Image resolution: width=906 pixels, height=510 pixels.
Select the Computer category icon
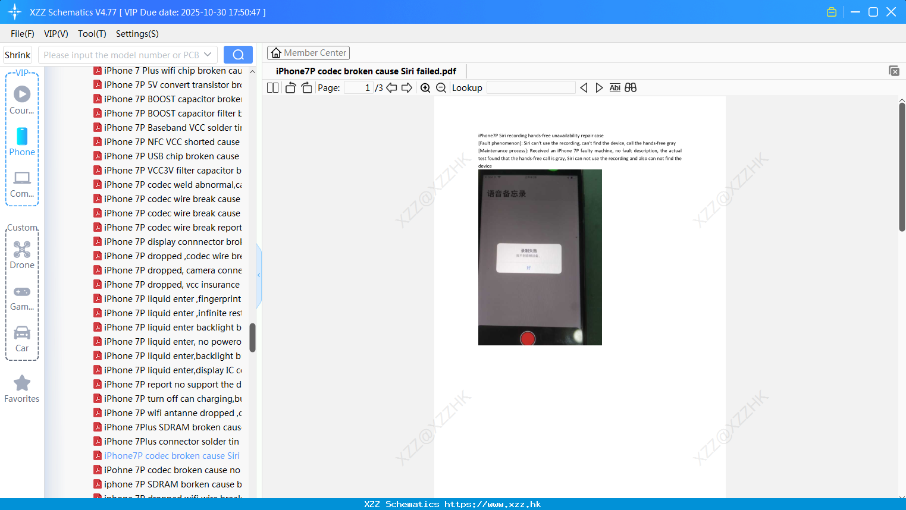pos(22,184)
